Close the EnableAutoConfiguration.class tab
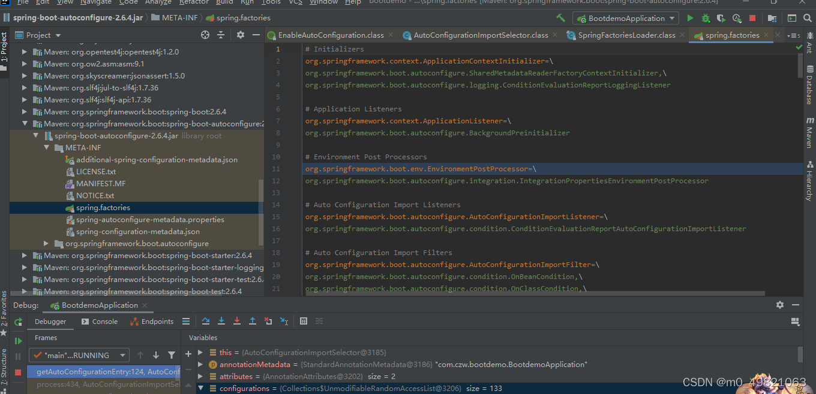Screen dimensions: 816x394 click(x=390, y=35)
